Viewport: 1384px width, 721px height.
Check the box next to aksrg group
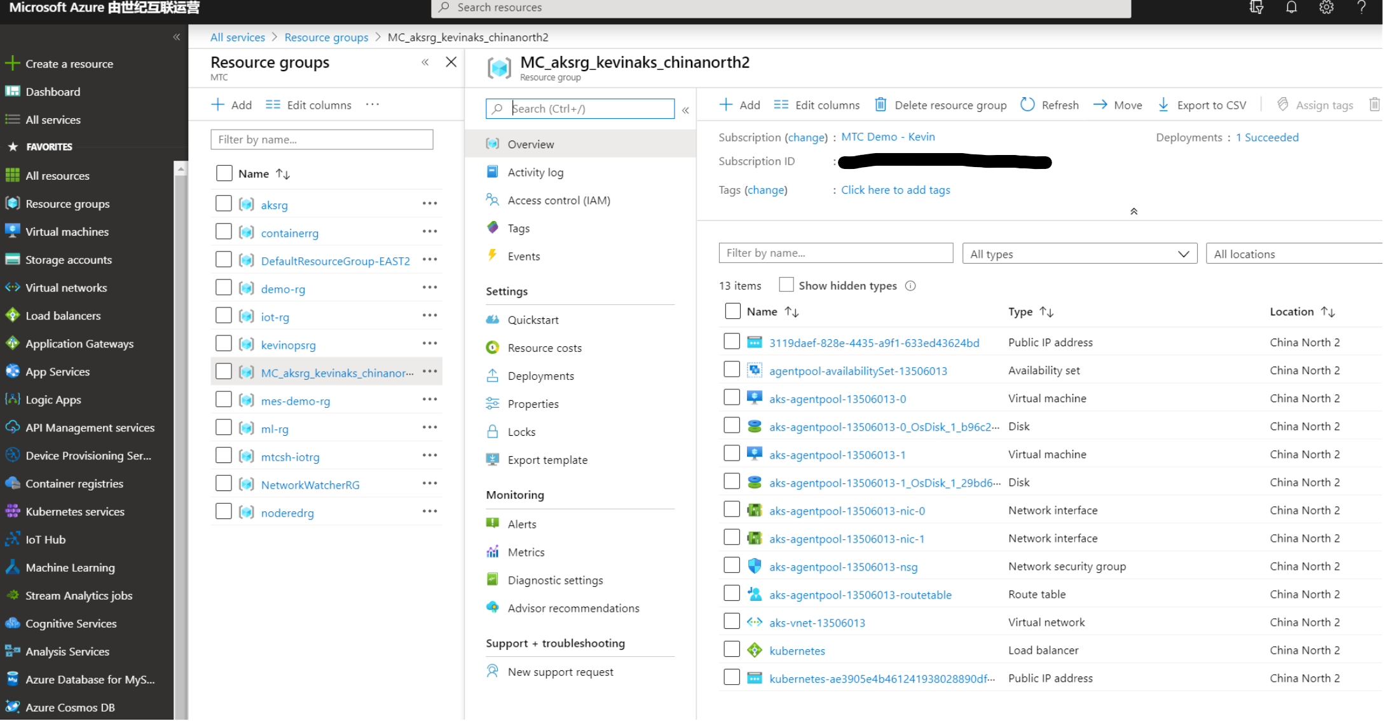224,204
